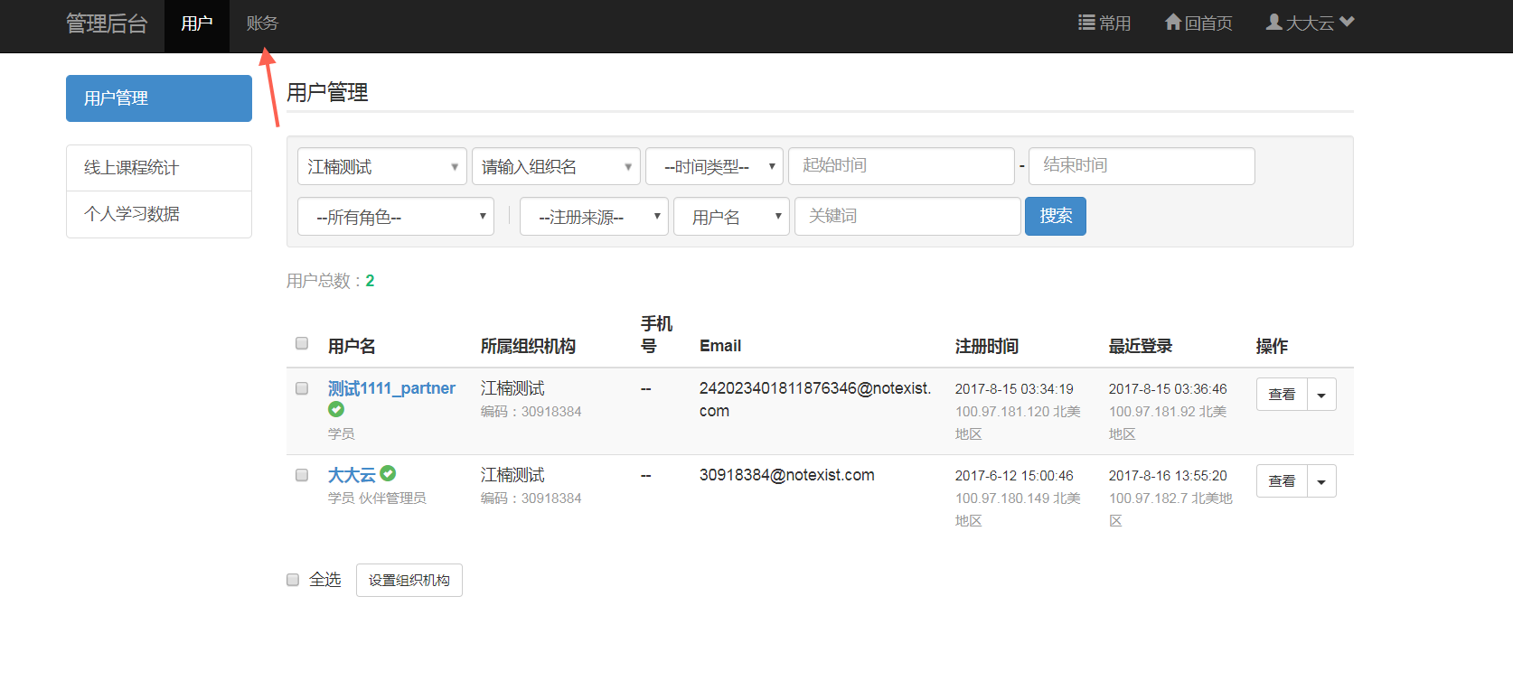The width and height of the screenshot is (1513, 680).
Task: Click the 注册时间 column header
Action: [986, 346]
